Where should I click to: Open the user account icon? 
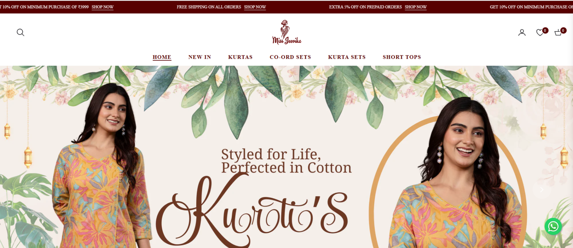(x=522, y=33)
